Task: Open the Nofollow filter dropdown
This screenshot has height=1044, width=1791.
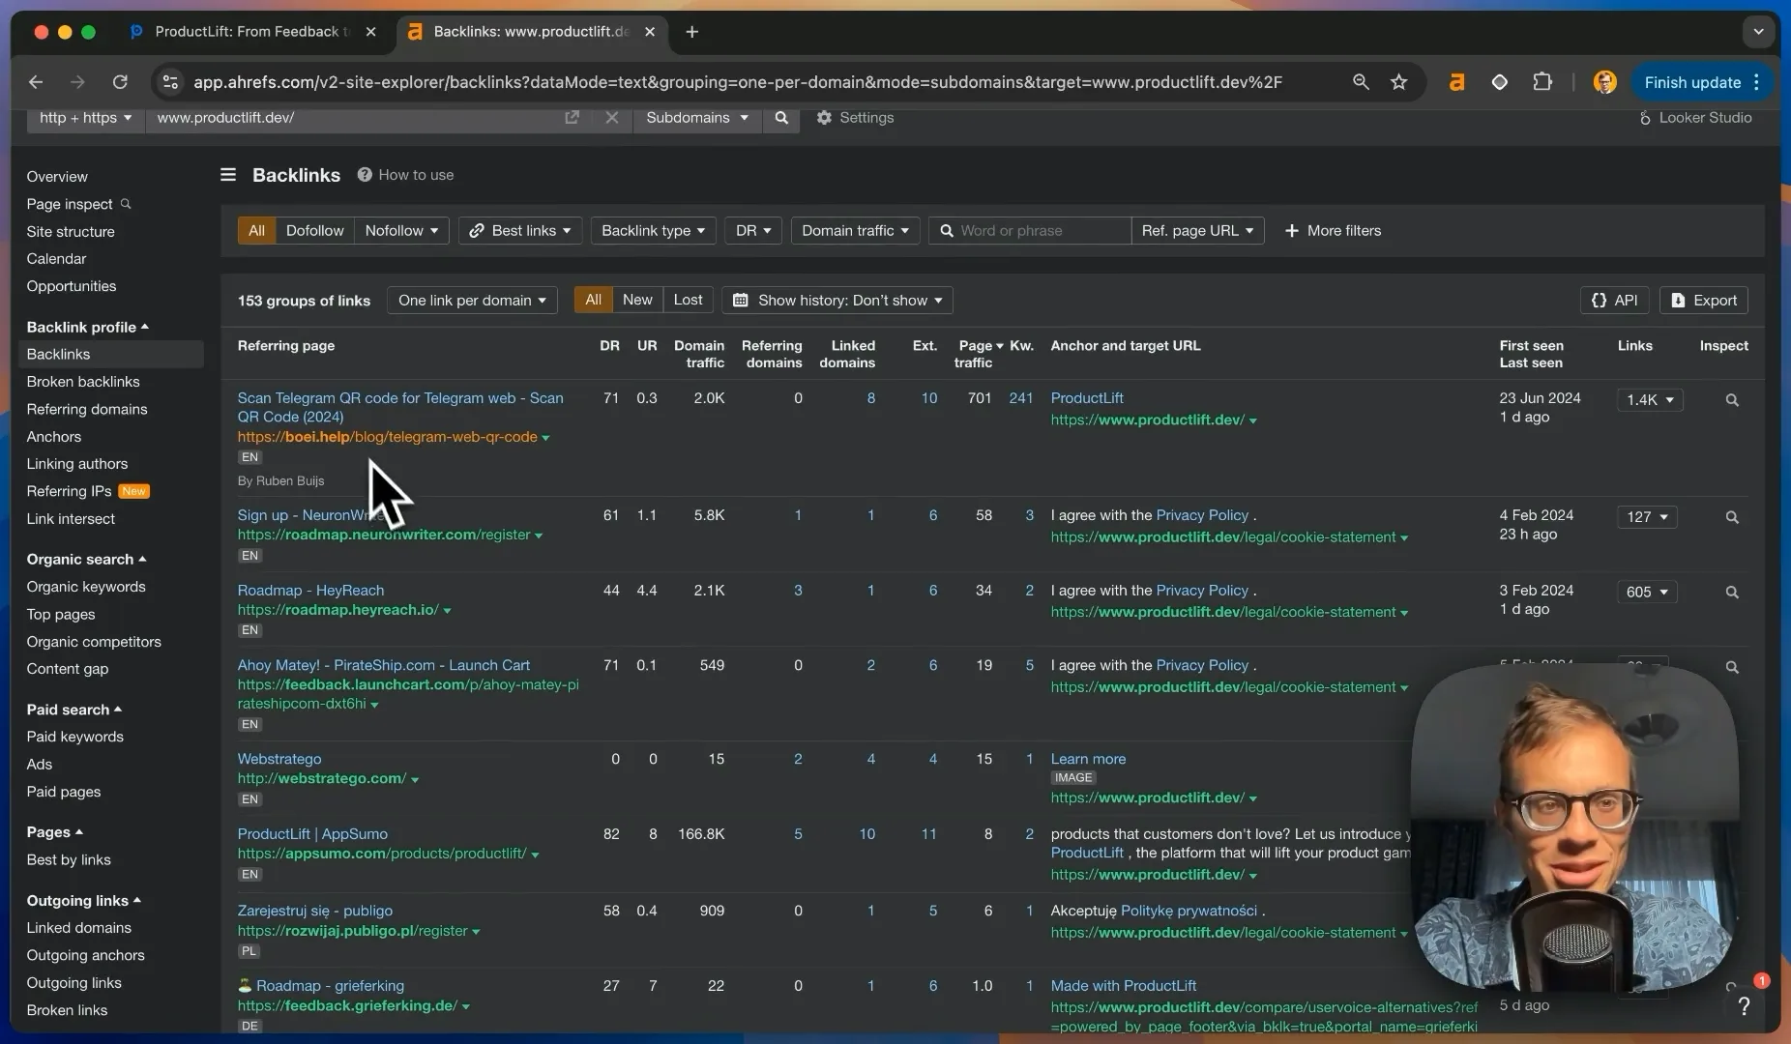Action: [x=401, y=231]
